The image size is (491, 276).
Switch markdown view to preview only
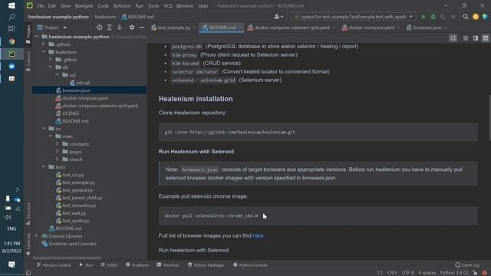point(486,38)
